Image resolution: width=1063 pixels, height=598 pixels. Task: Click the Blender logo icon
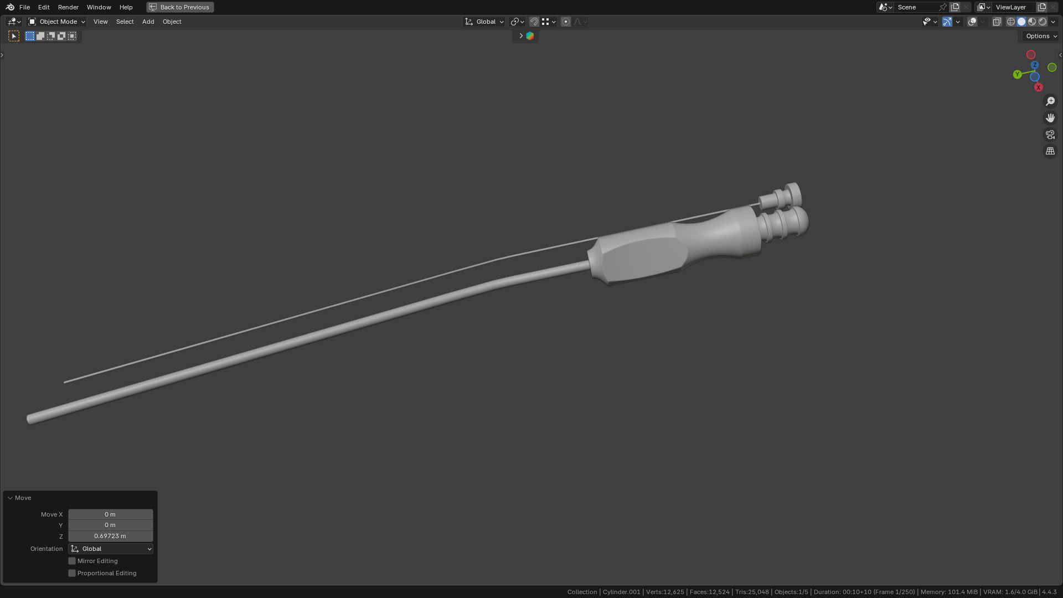tap(10, 7)
